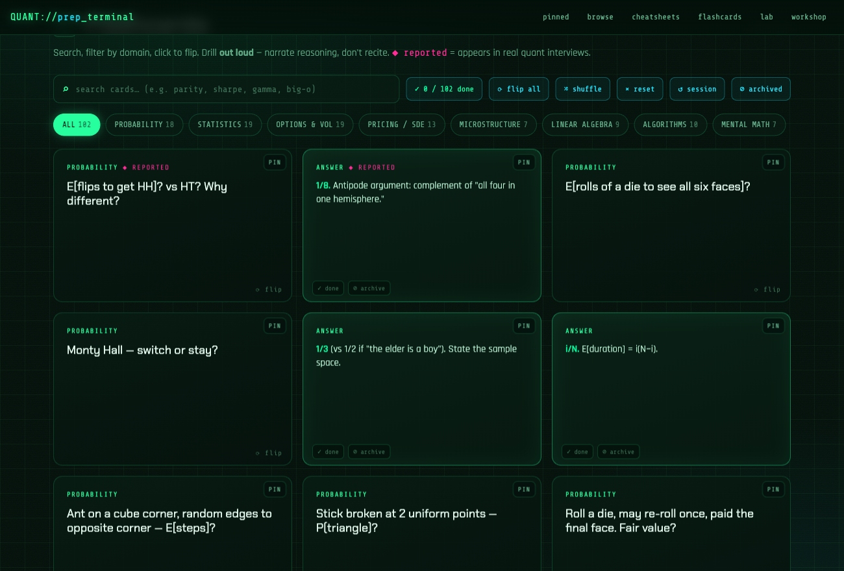Filter by PROBABILITY 18 domain
Viewport: 844px width, 571px height.
coord(144,125)
